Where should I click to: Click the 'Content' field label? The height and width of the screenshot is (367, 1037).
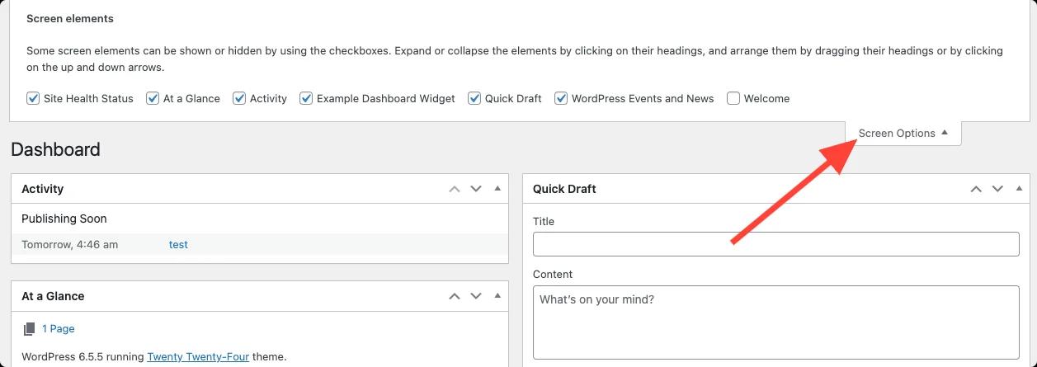point(553,274)
